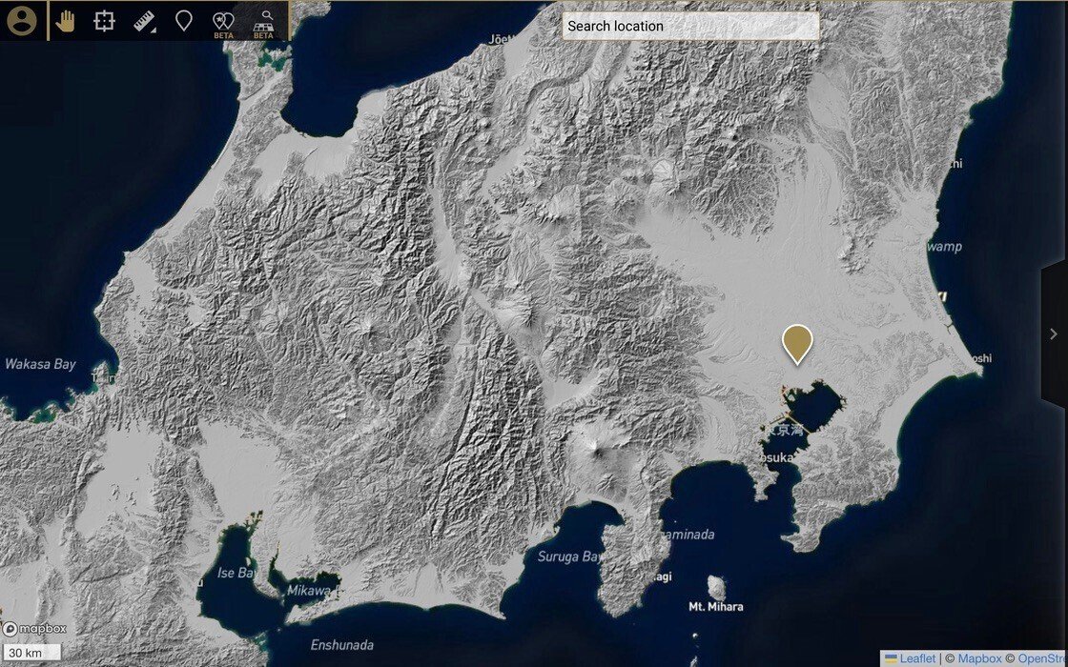Click the Search location field
The width and height of the screenshot is (1068, 667).
pyautogui.click(x=690, y=26)
